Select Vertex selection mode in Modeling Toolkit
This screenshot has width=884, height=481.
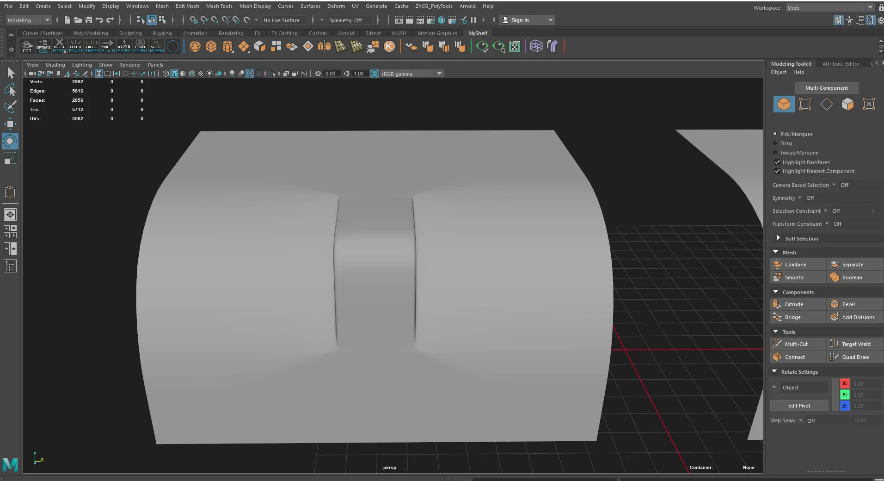click(x=805, y=104)
